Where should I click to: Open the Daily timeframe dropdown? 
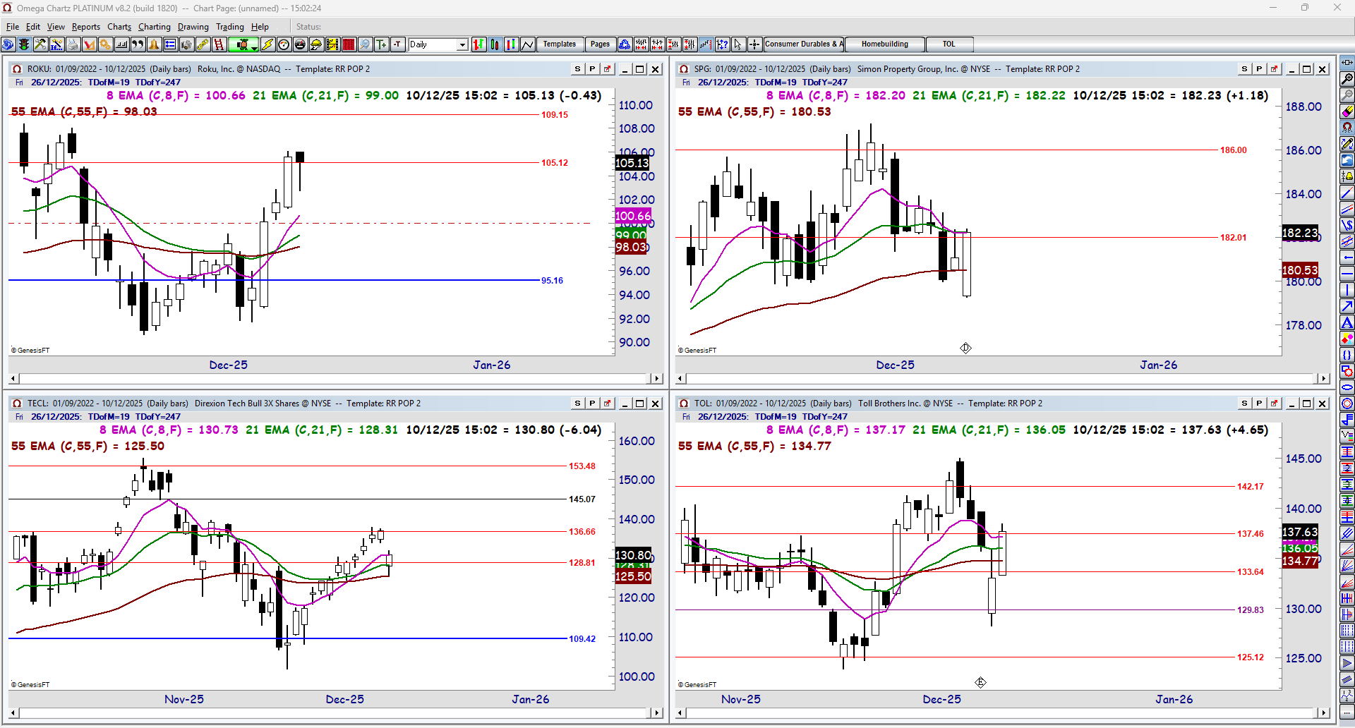point(438,44)
